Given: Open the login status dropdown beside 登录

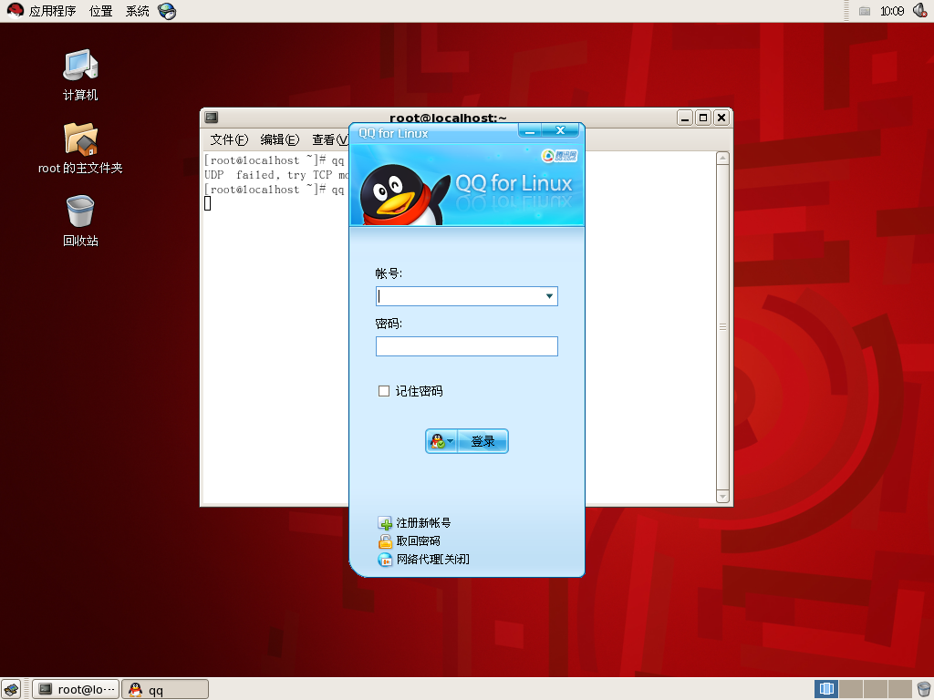Looking at the screenshot, I should click(x=442, y=441).
